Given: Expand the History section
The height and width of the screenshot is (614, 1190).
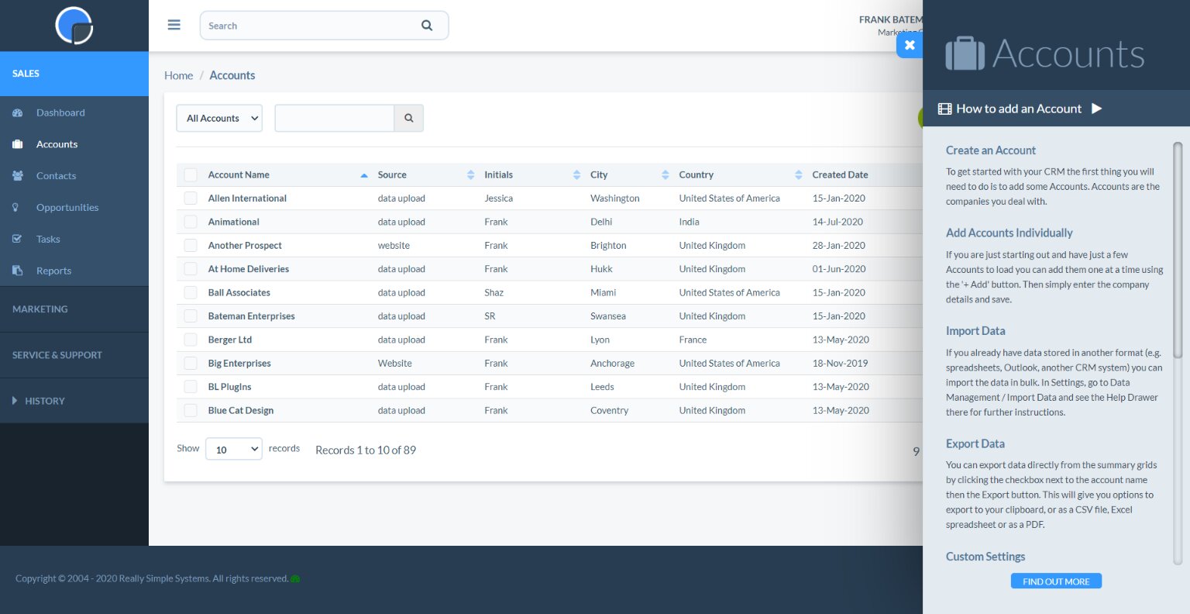Looking at the screenshot, I should (39, 401).
